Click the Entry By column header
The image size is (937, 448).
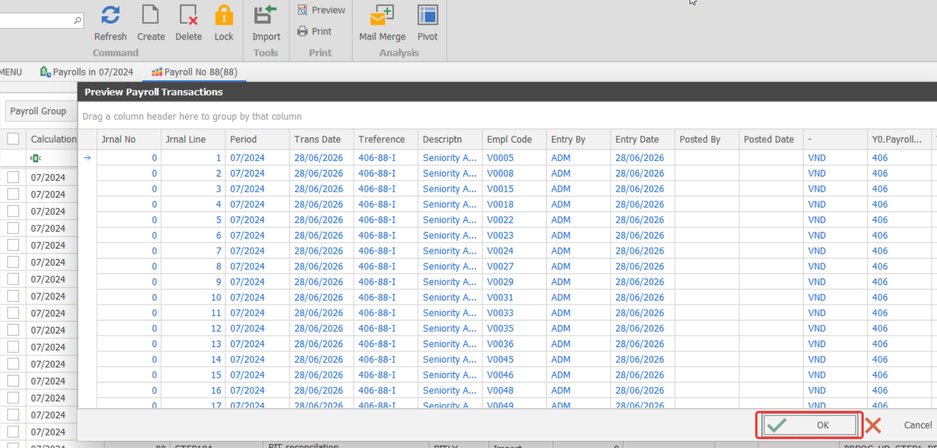coord(579,139)
